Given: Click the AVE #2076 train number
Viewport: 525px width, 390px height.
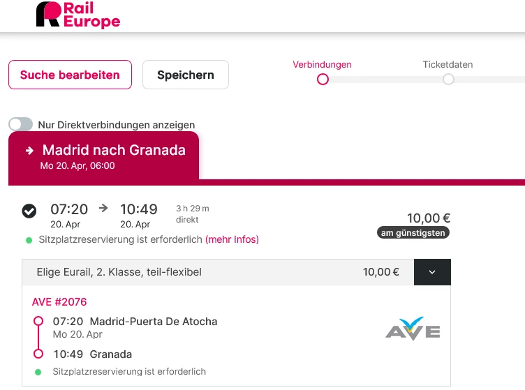Looking at the screenshot, I should (x=59, y=302).
